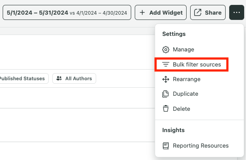Choose Duplicate from the menu
Image resolution: width=246 pixels, height=160 pixels.
click(x=199, y=94)
